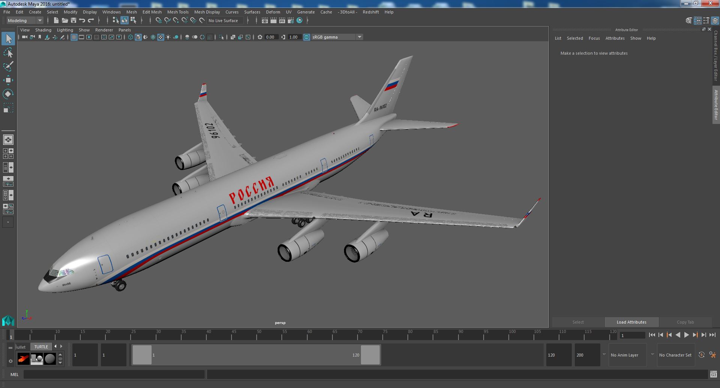Toggle snap to view planes

point(193,20)
